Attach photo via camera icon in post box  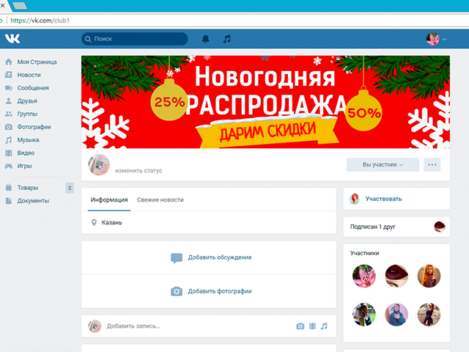[300, 326]
